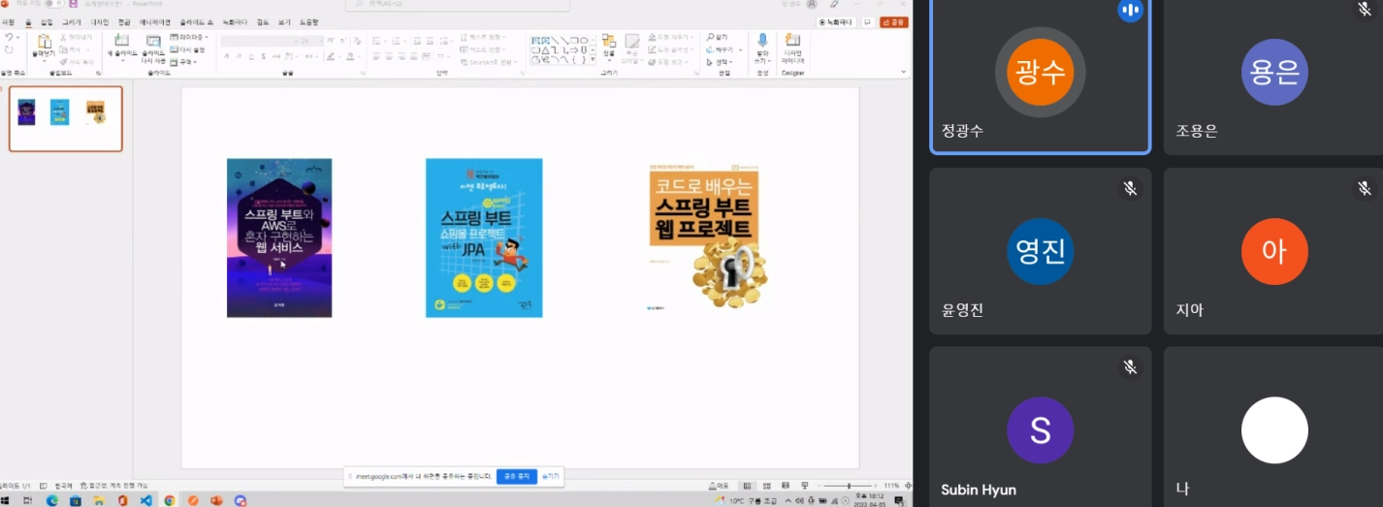Switch to slide sorter view in status bar

coord(765,486)
